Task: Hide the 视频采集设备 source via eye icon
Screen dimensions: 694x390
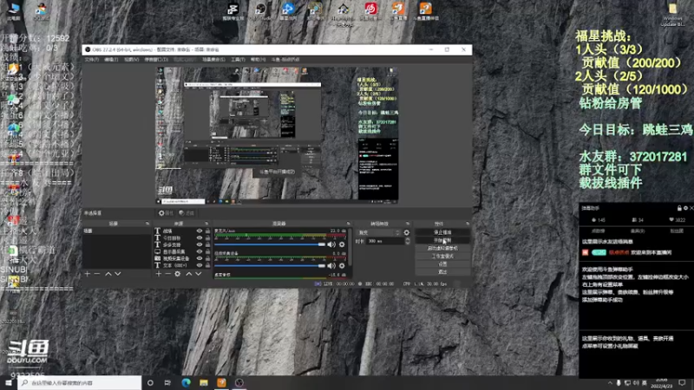Action: [200, 258]
